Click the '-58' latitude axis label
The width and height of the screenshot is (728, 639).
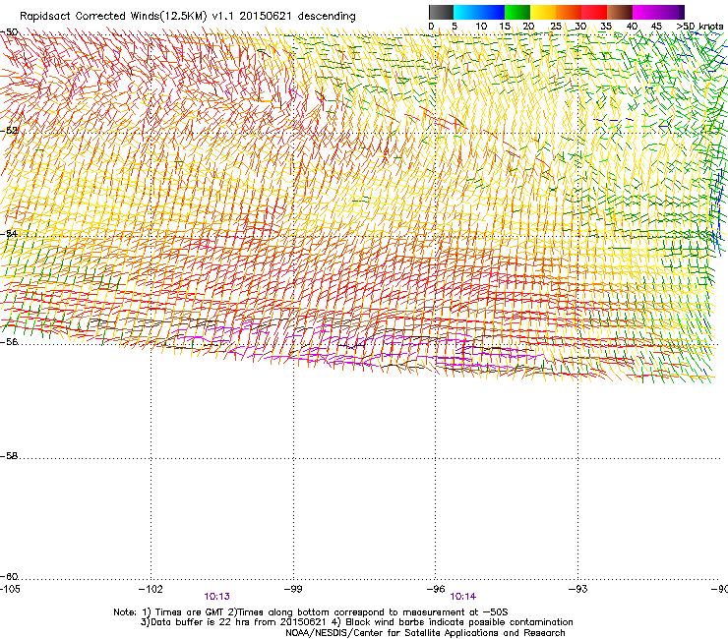coord(9,456)
